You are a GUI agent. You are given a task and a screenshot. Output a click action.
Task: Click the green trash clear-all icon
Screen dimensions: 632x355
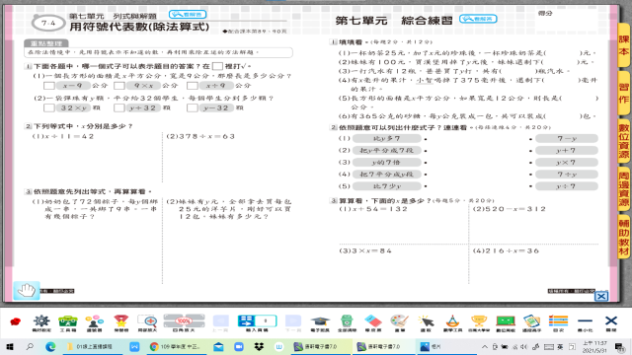[x=347, y=322]
